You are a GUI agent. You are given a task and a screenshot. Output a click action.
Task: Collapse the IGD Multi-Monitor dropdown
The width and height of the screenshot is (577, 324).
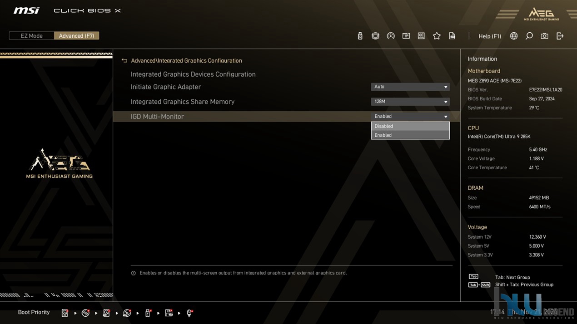point(410,117)
